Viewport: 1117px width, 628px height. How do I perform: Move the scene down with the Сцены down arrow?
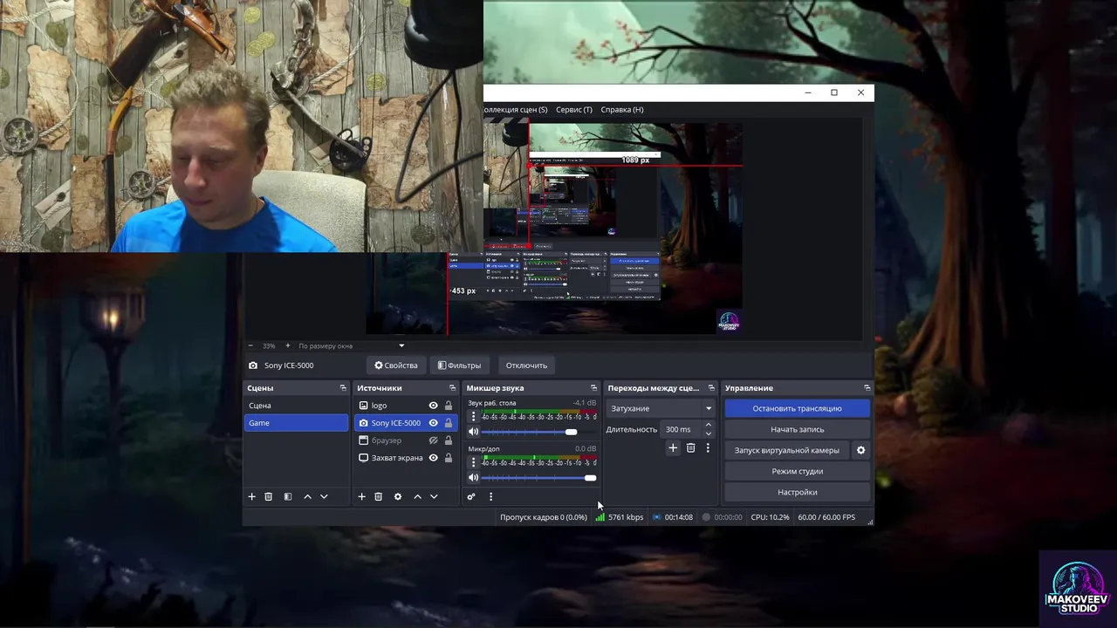tap(324, 496)
